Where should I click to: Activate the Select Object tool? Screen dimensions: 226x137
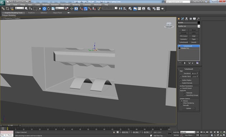tap(26, 9)
